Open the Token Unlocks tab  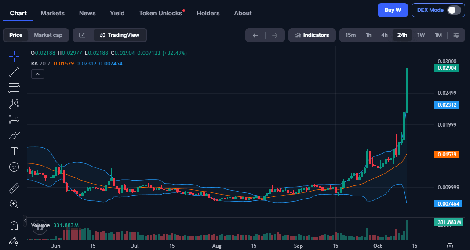(160, 13)
